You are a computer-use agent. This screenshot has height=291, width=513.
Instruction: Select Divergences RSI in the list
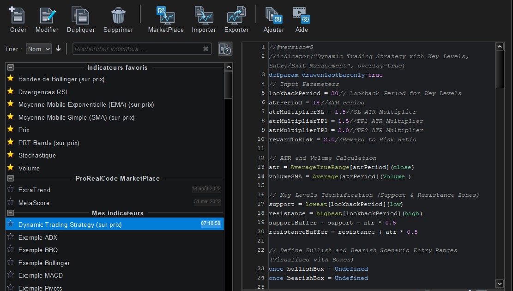coord(42,92)
